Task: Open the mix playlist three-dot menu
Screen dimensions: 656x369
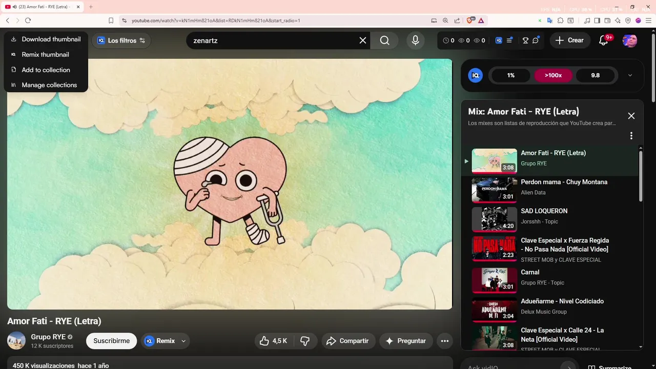Action: pos(631,136)
